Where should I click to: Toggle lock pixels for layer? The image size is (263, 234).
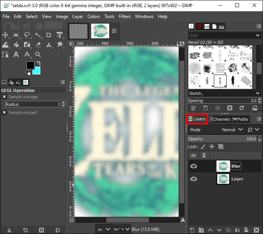point(203,147)
